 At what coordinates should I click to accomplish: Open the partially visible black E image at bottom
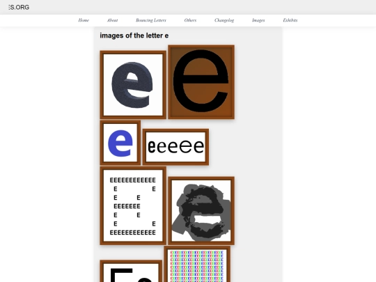131,272
